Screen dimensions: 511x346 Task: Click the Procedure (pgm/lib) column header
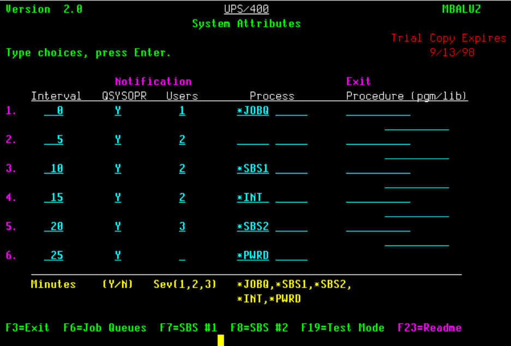[x=407, y=96]
